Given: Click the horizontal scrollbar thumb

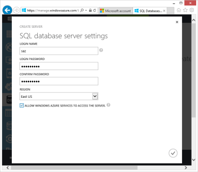Looking at the screenshot, I should (74, 167).
